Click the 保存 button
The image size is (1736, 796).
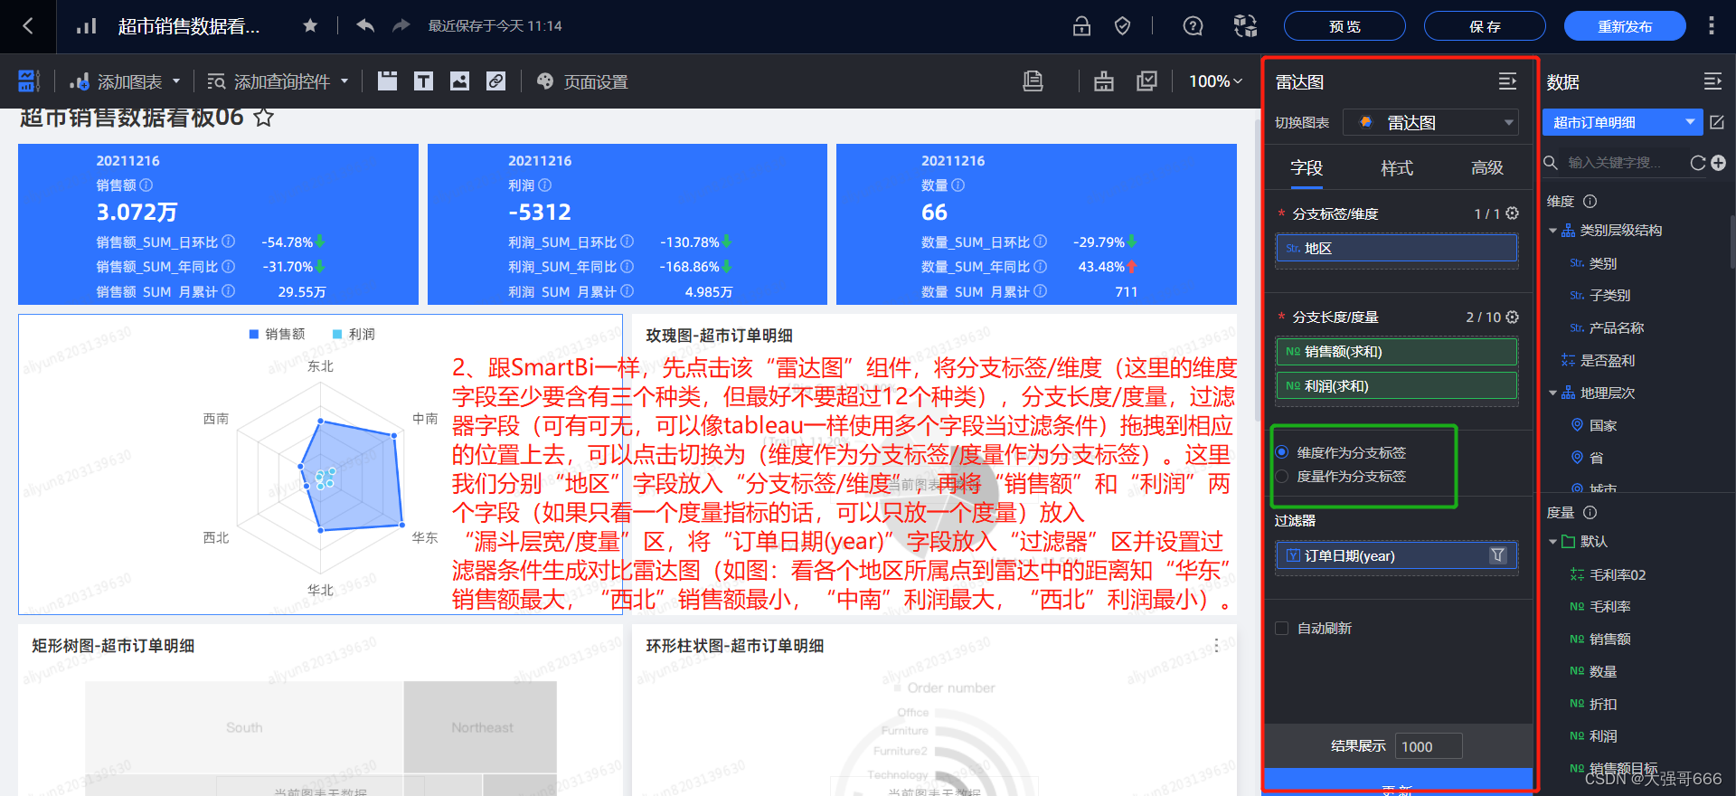1485,26
